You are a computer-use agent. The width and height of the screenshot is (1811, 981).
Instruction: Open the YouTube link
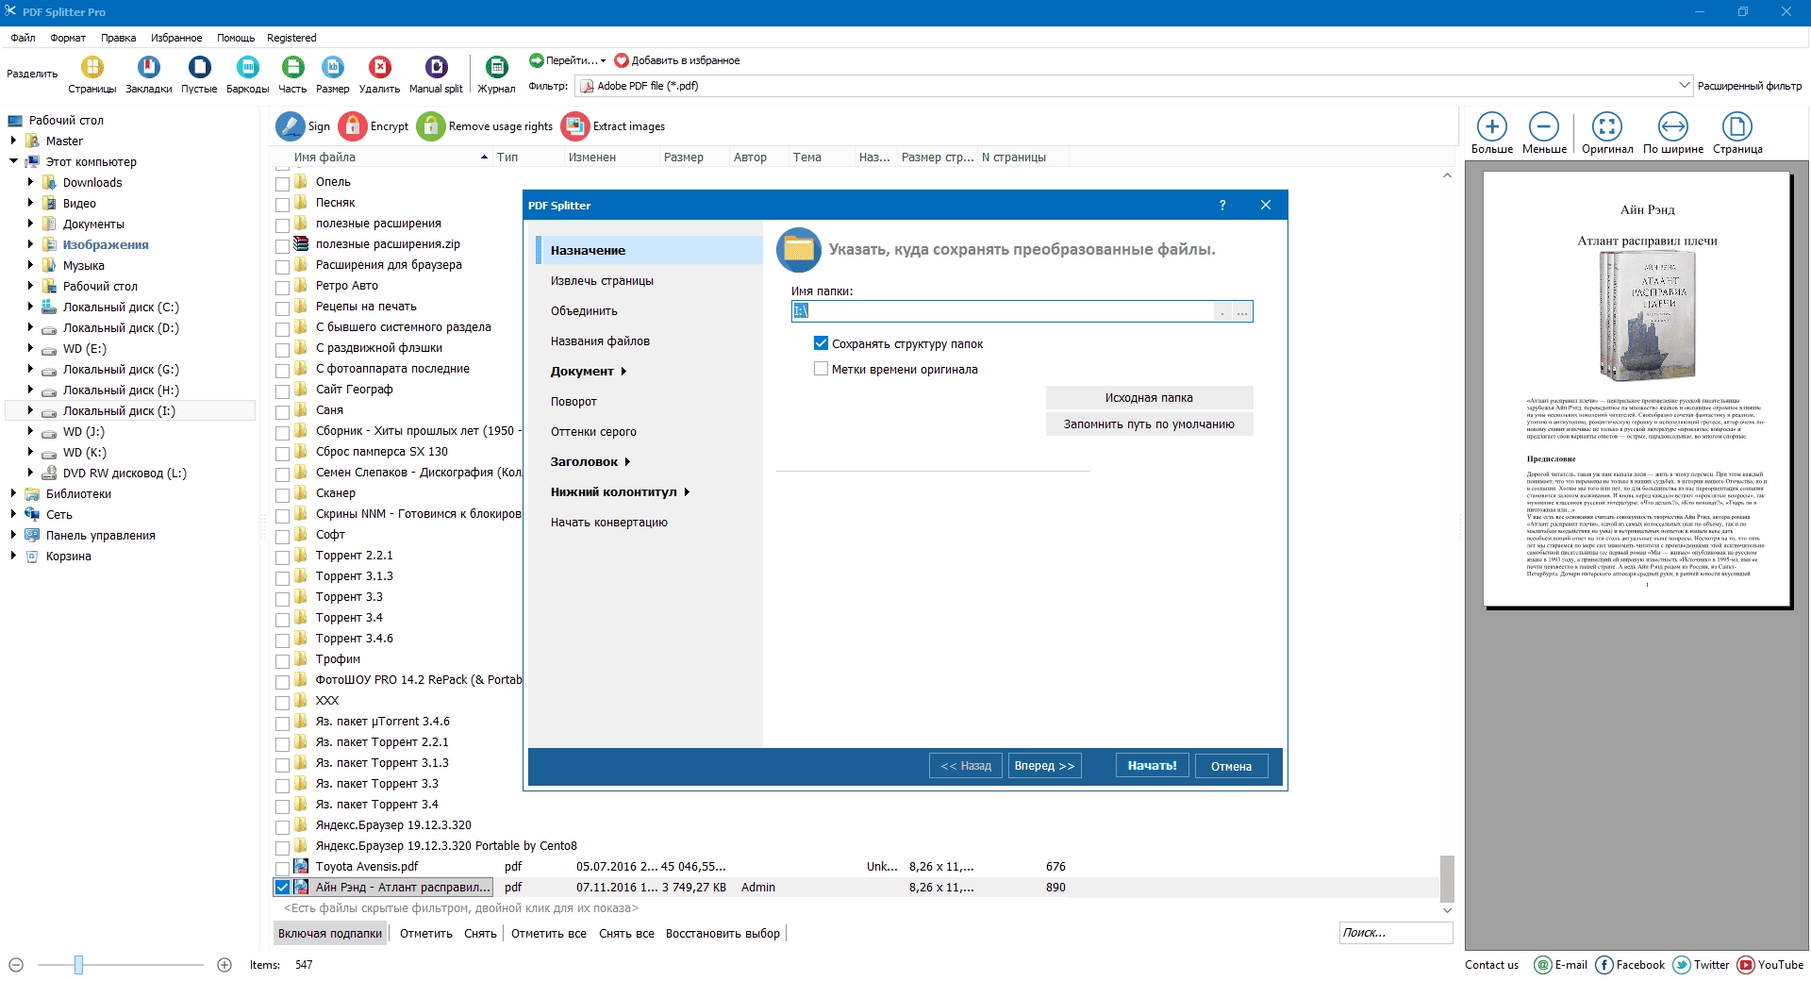pos(1769,965)
